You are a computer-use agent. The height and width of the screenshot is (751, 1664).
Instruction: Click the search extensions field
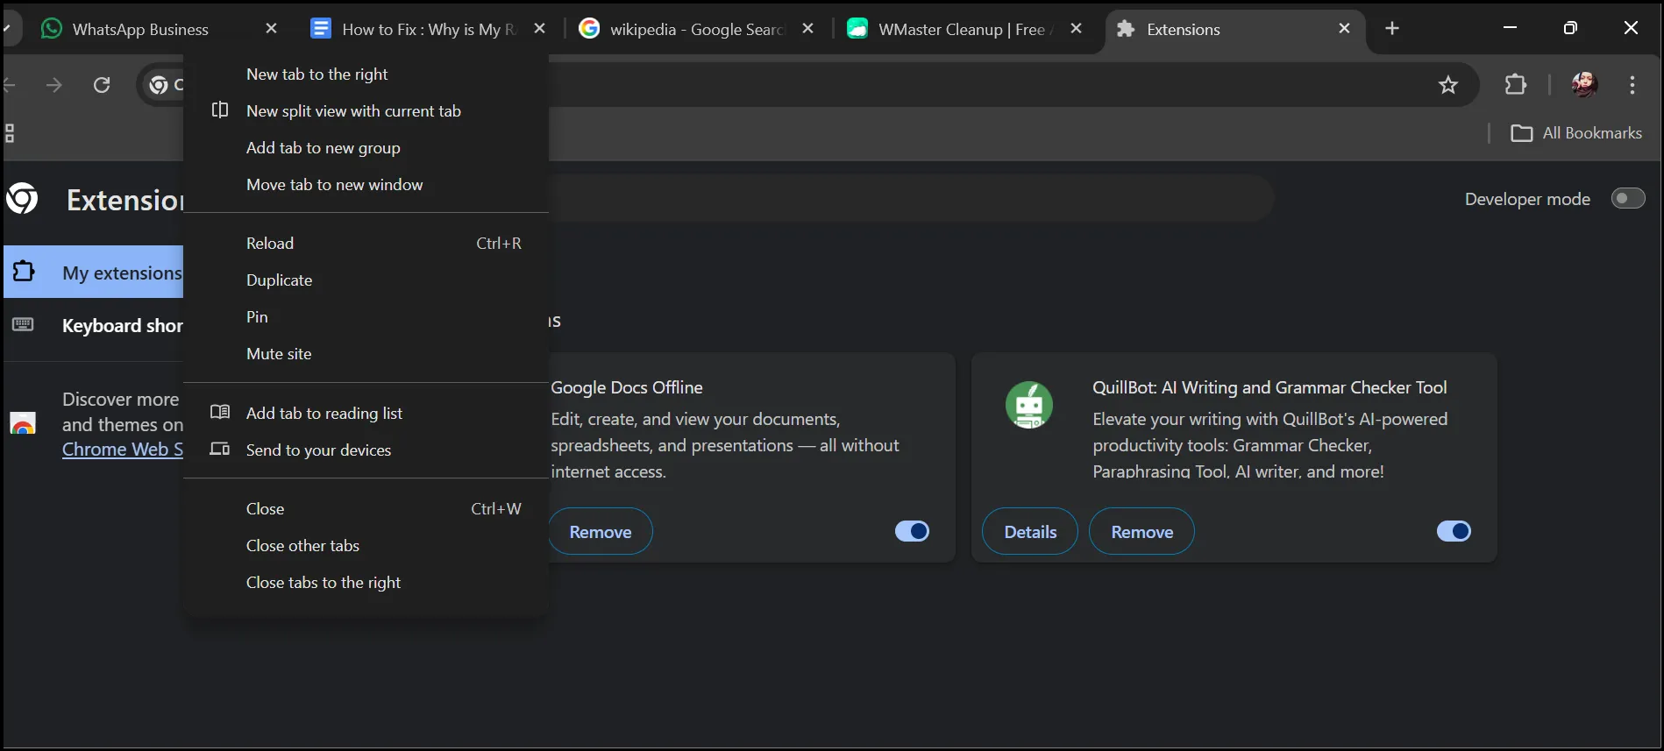[x=910, y=199]
